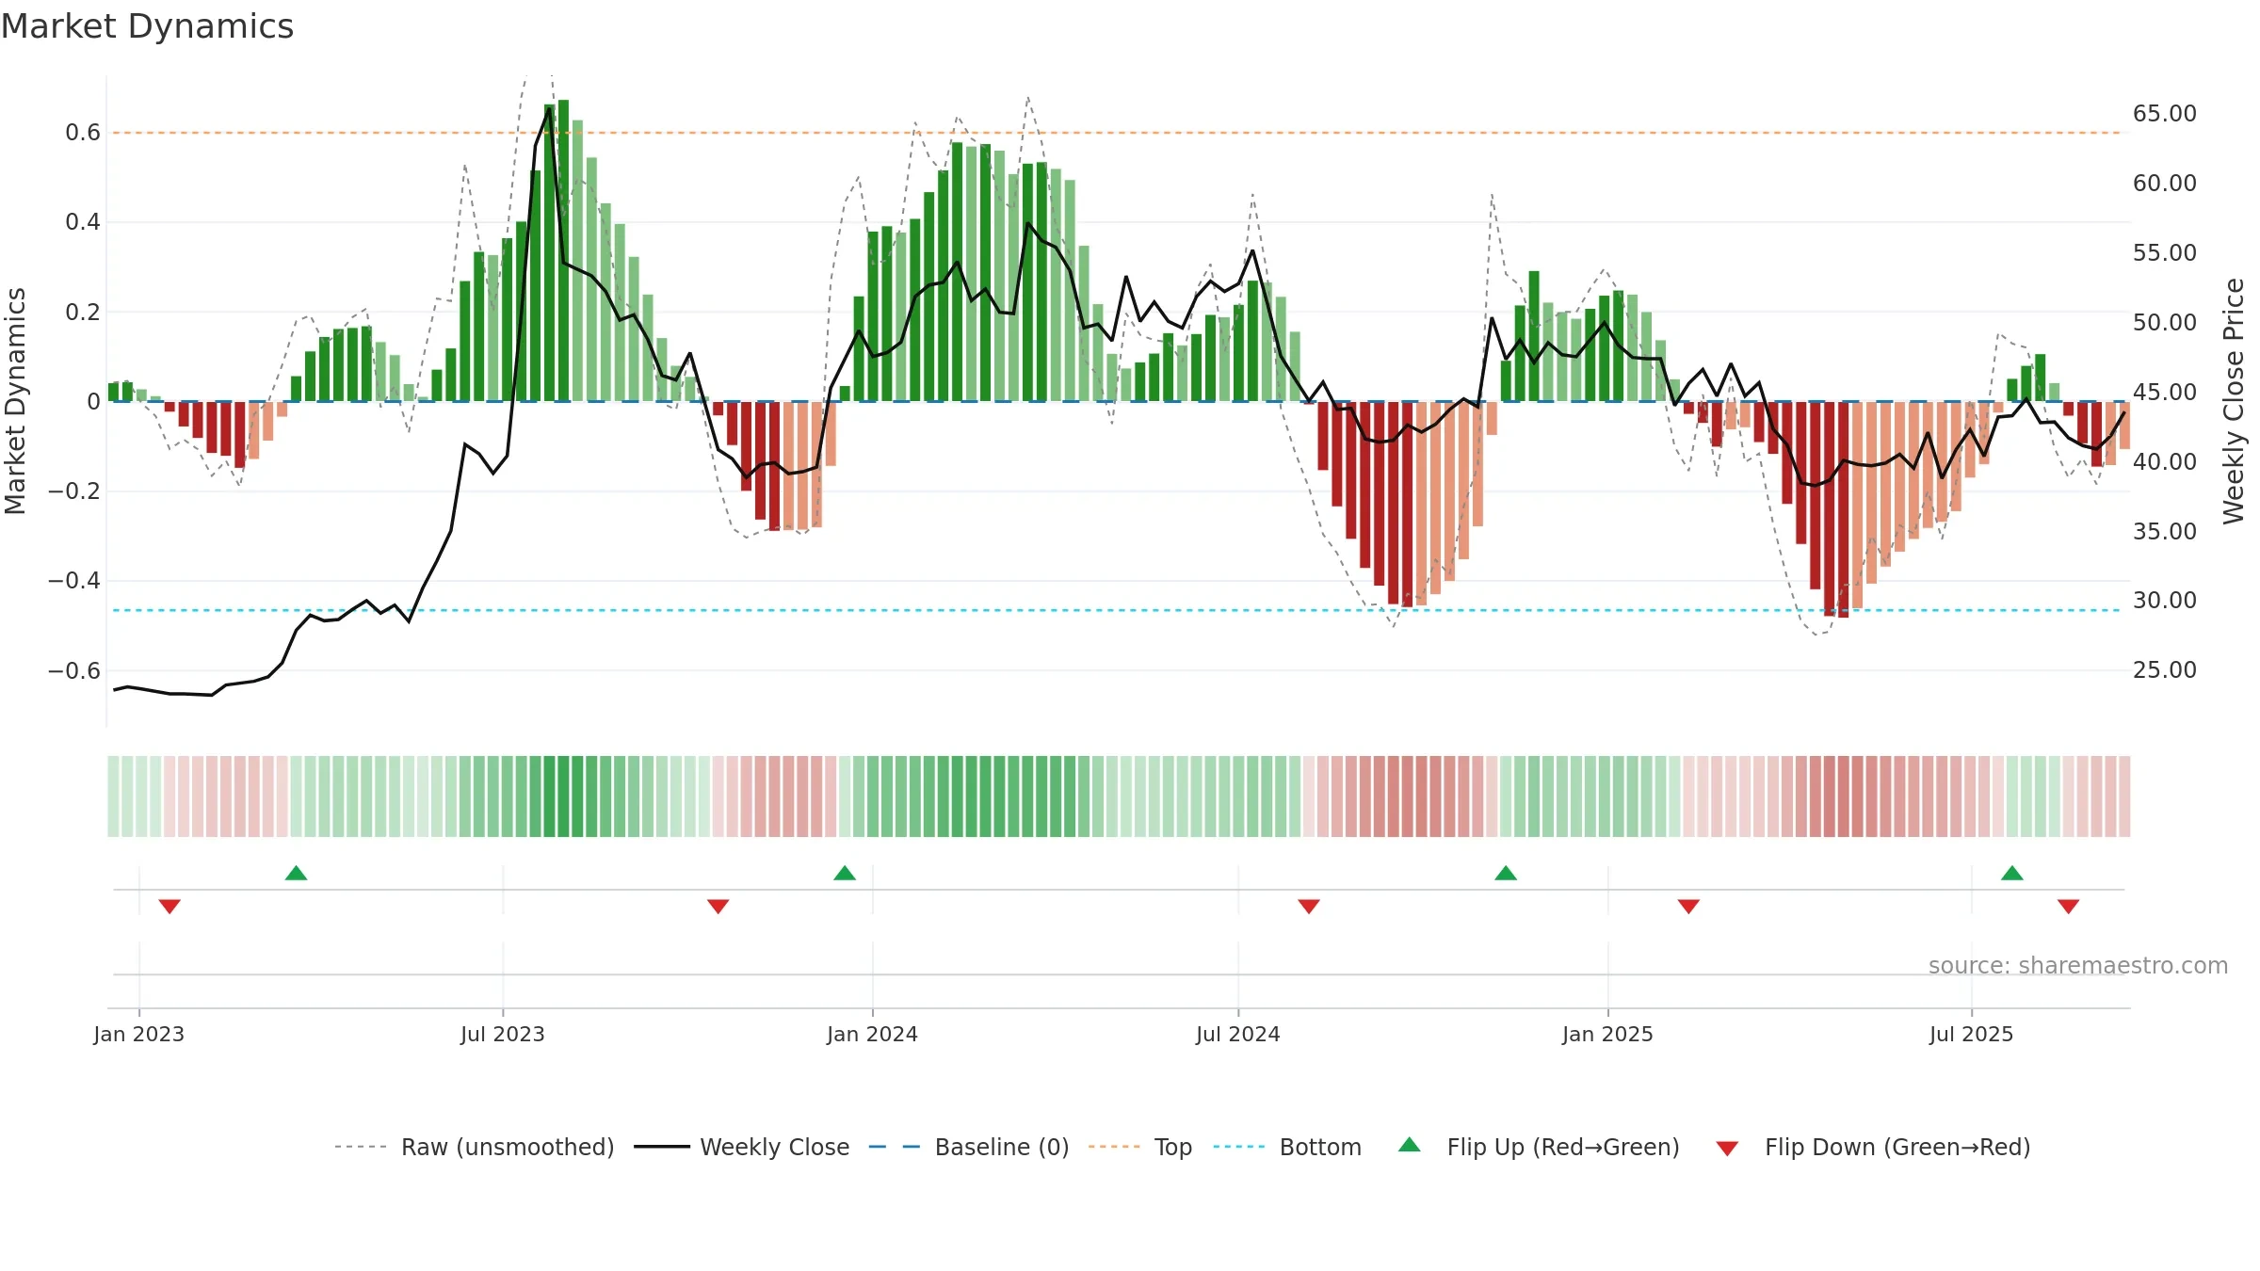The width and height of the screenshot is (2260, 1271).
Task: Click the deepest red bar near April 2025
Action: (1843, 509)
